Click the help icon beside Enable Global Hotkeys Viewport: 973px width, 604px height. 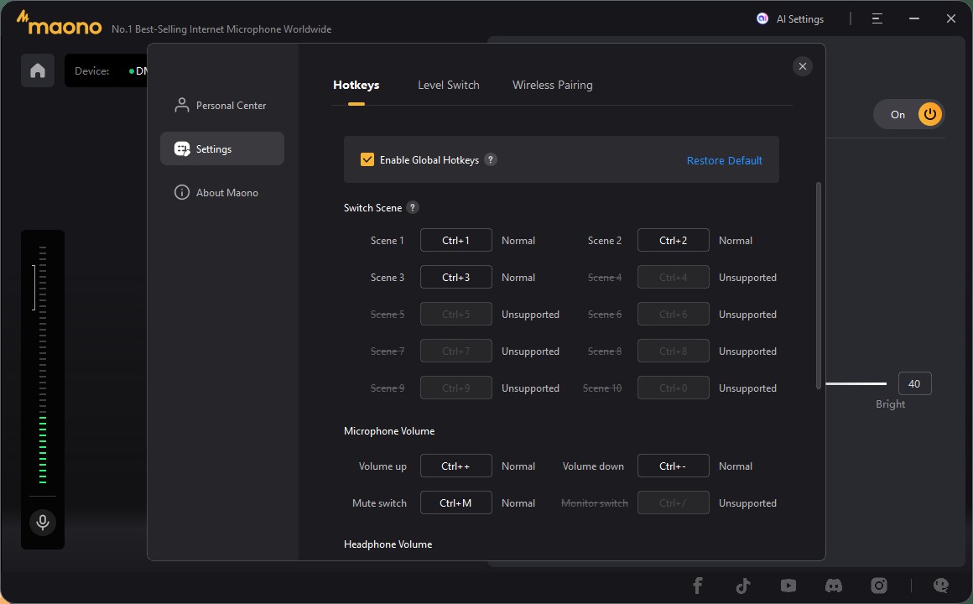[x=491, y=159]
